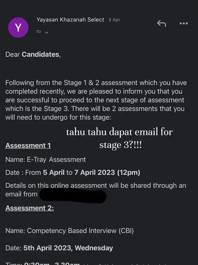Tap the "to" recipient label
198x265 pixels.
pyautogui.click(x=39, y=32)
